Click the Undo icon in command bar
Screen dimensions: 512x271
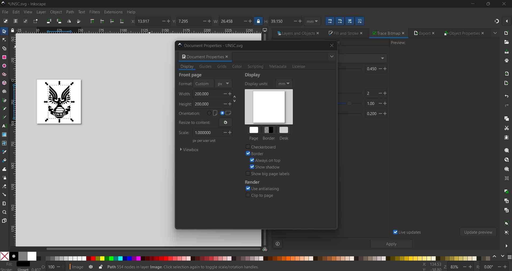(507, 96)
